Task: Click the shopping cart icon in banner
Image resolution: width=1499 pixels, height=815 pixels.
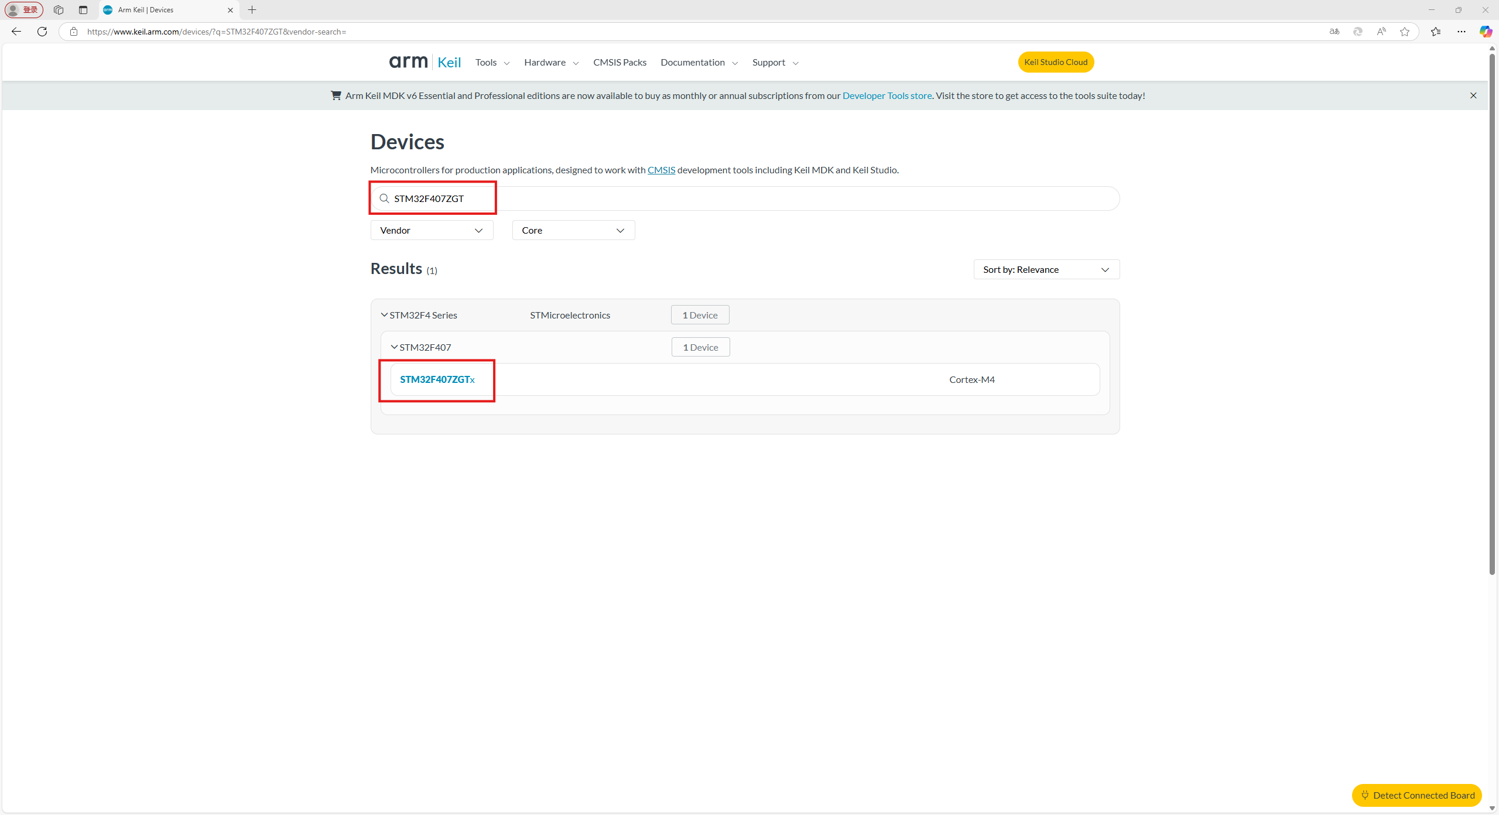Action: (336, 95)
